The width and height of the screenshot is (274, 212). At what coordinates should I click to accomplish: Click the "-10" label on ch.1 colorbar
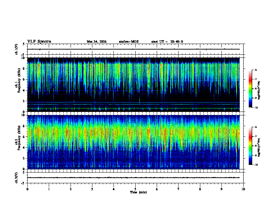click(256, 108)
